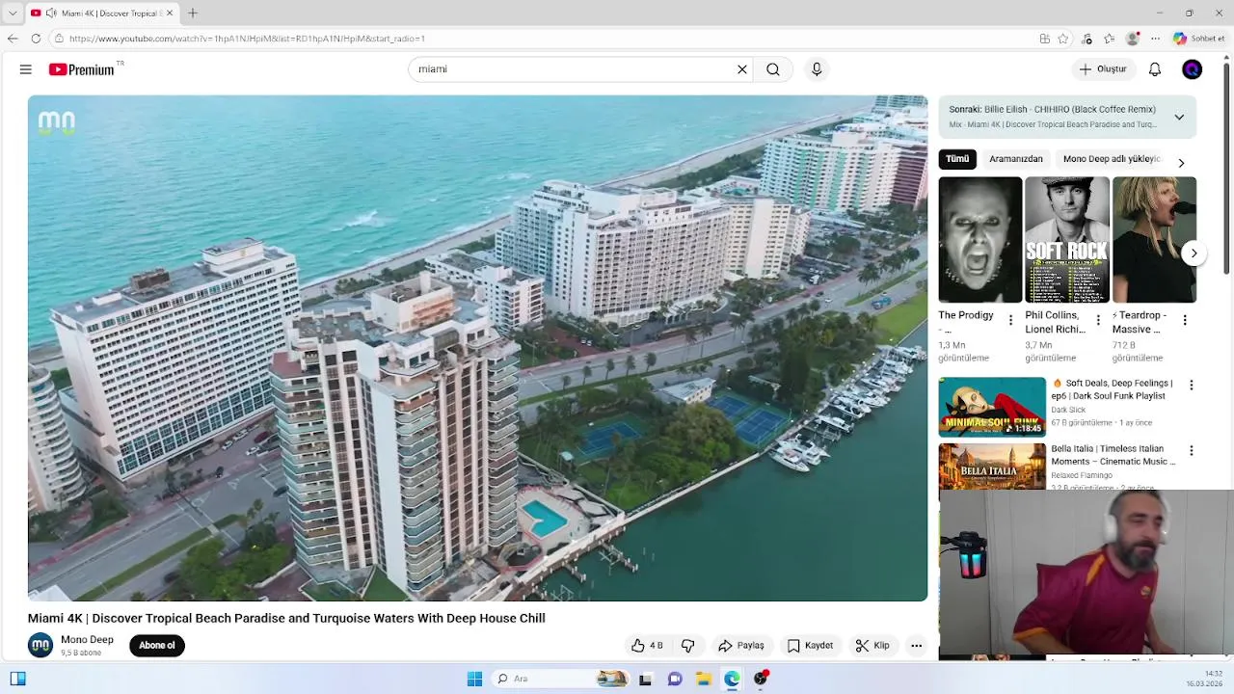The image size is (1234, 694).
Task: Click the search magnifier button
Action: [773, 69]
